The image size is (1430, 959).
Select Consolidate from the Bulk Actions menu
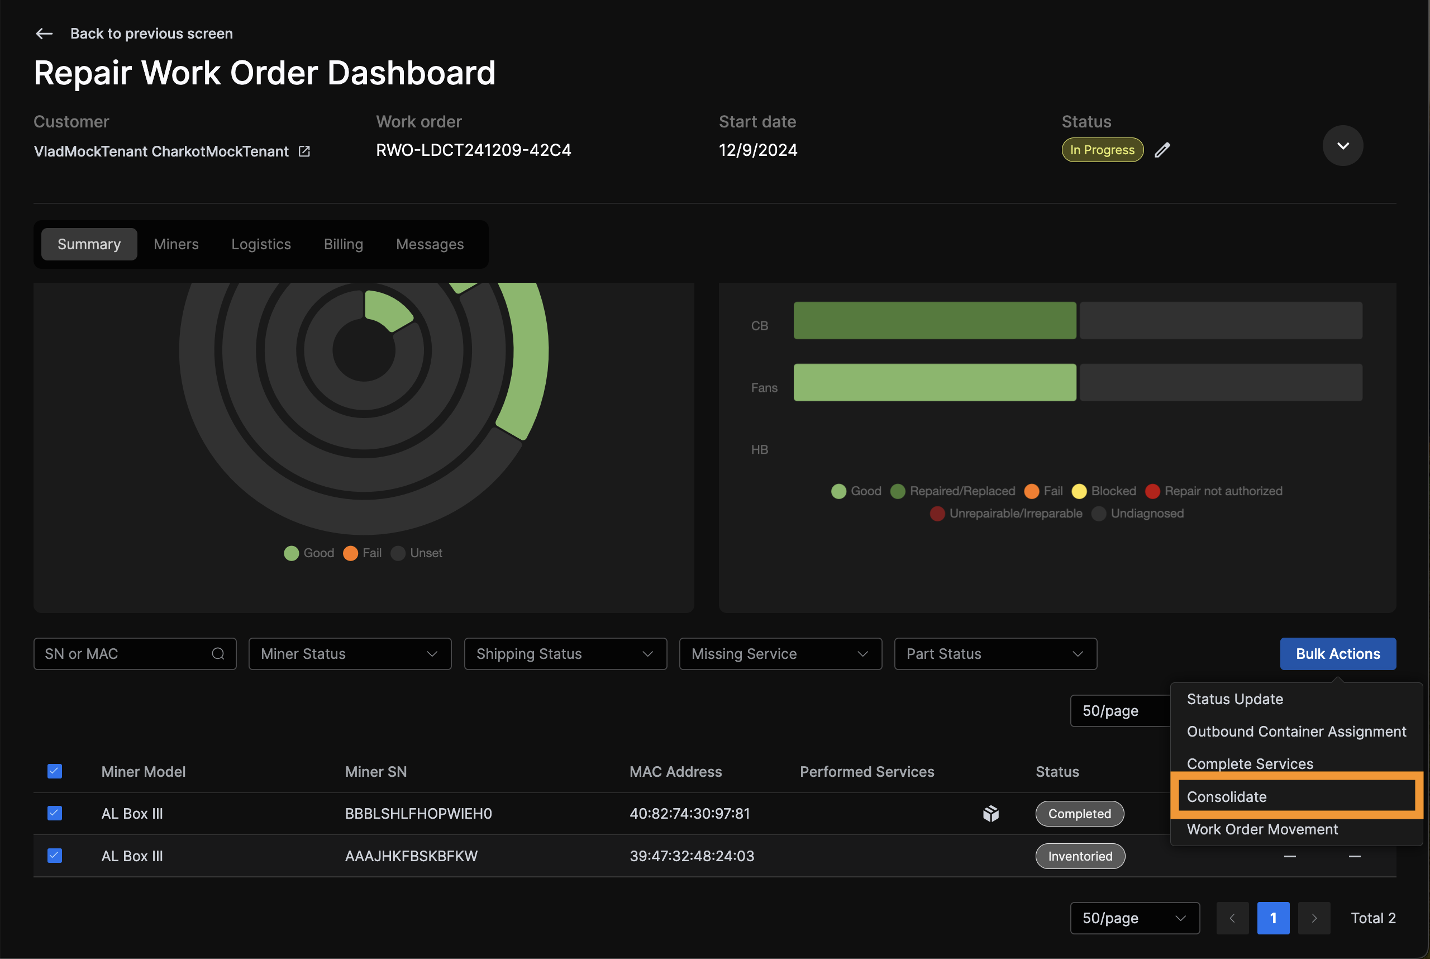point(1227,796)
